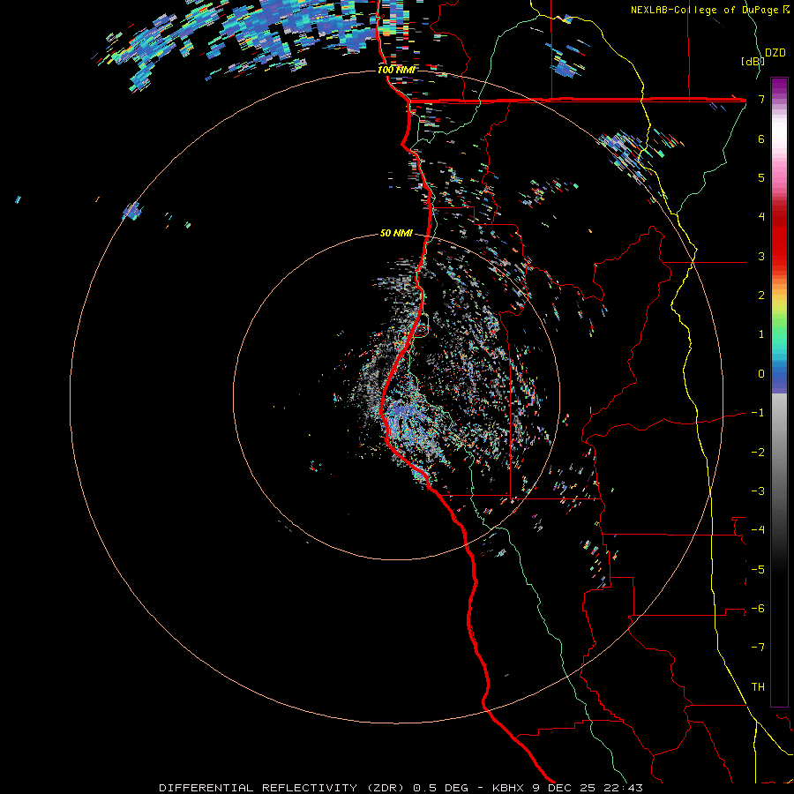This screenshot has width=794, height=794.
Task: Click the '100 NMI' range ring label
Action: click(396, 70)
